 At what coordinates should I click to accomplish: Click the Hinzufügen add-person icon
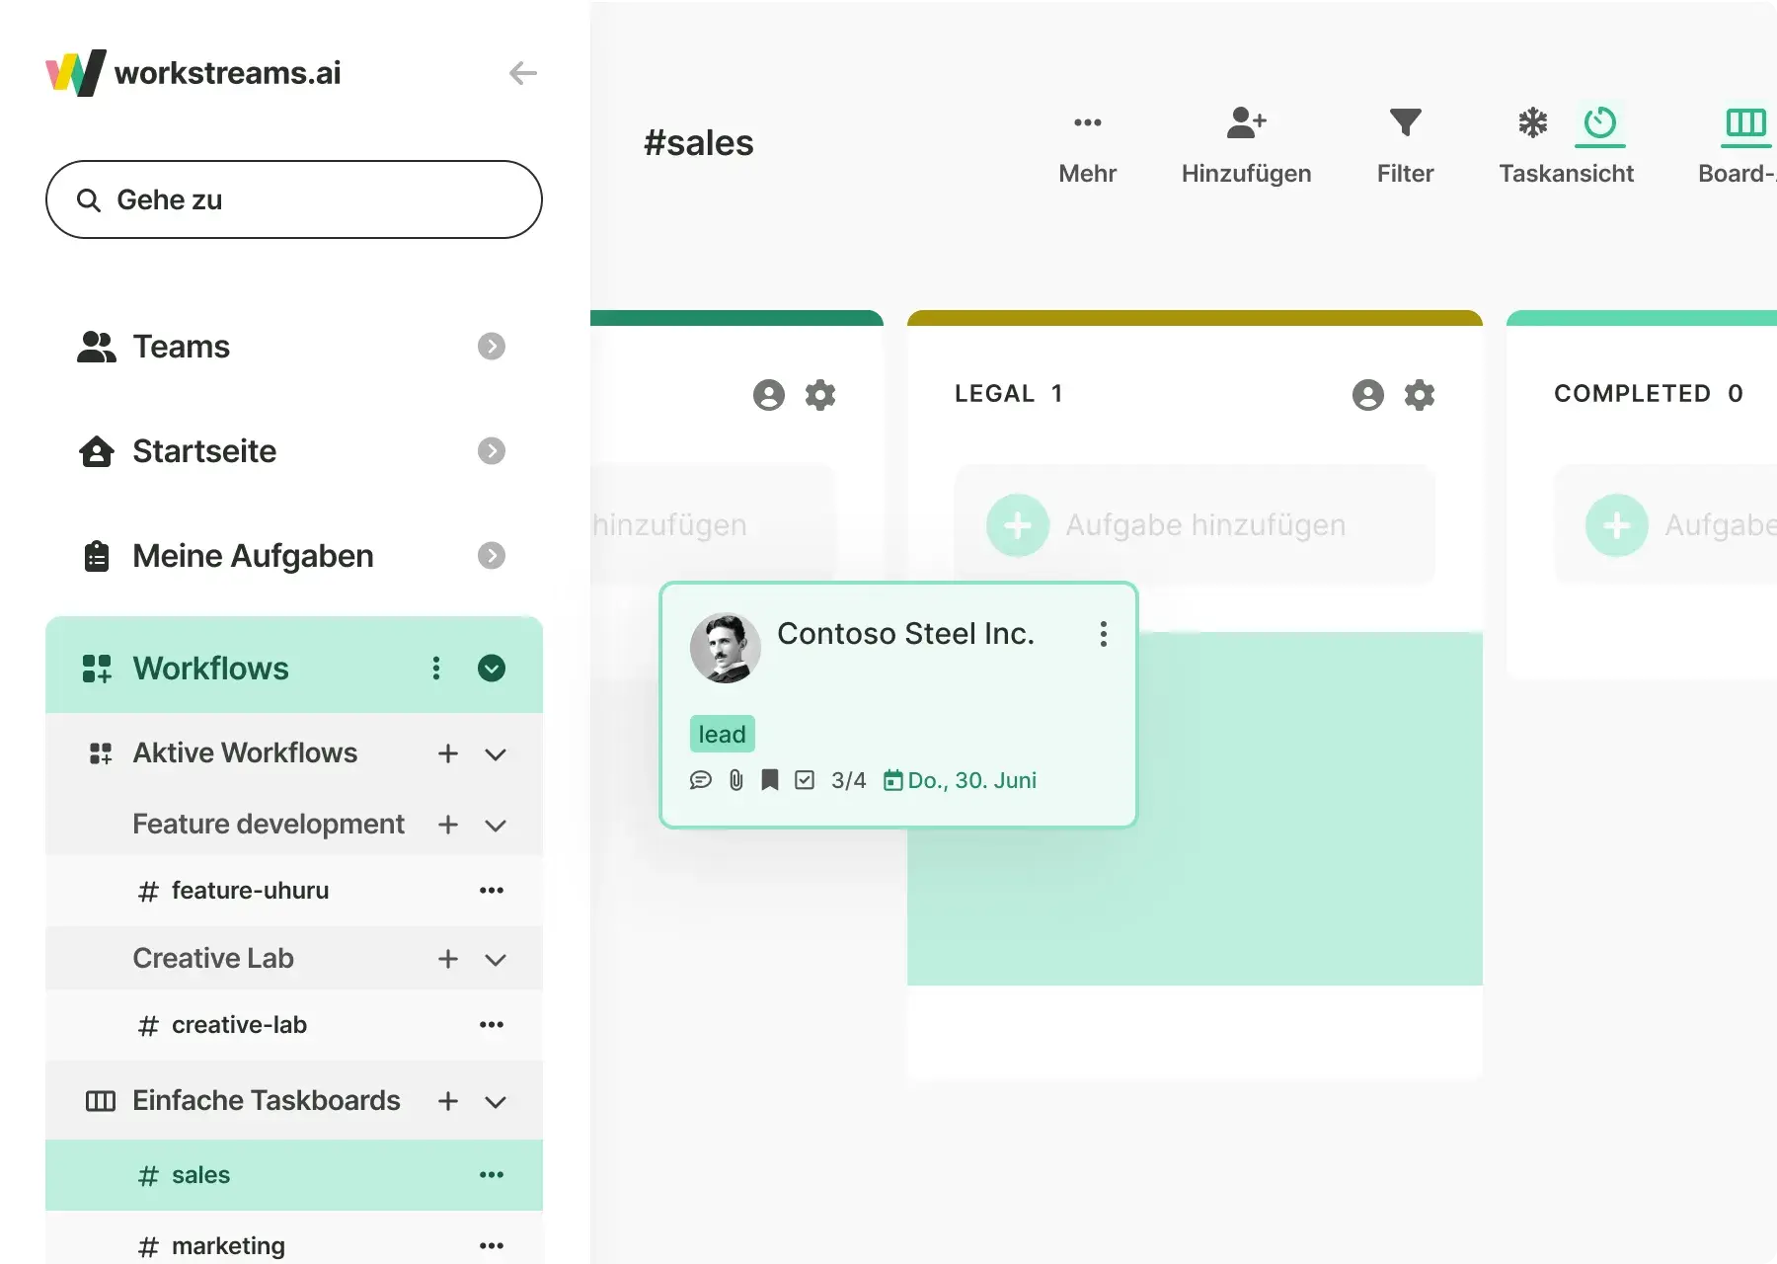point(1246,122)
